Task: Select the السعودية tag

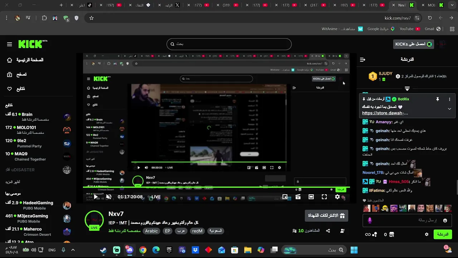Action: coord(215,231)
